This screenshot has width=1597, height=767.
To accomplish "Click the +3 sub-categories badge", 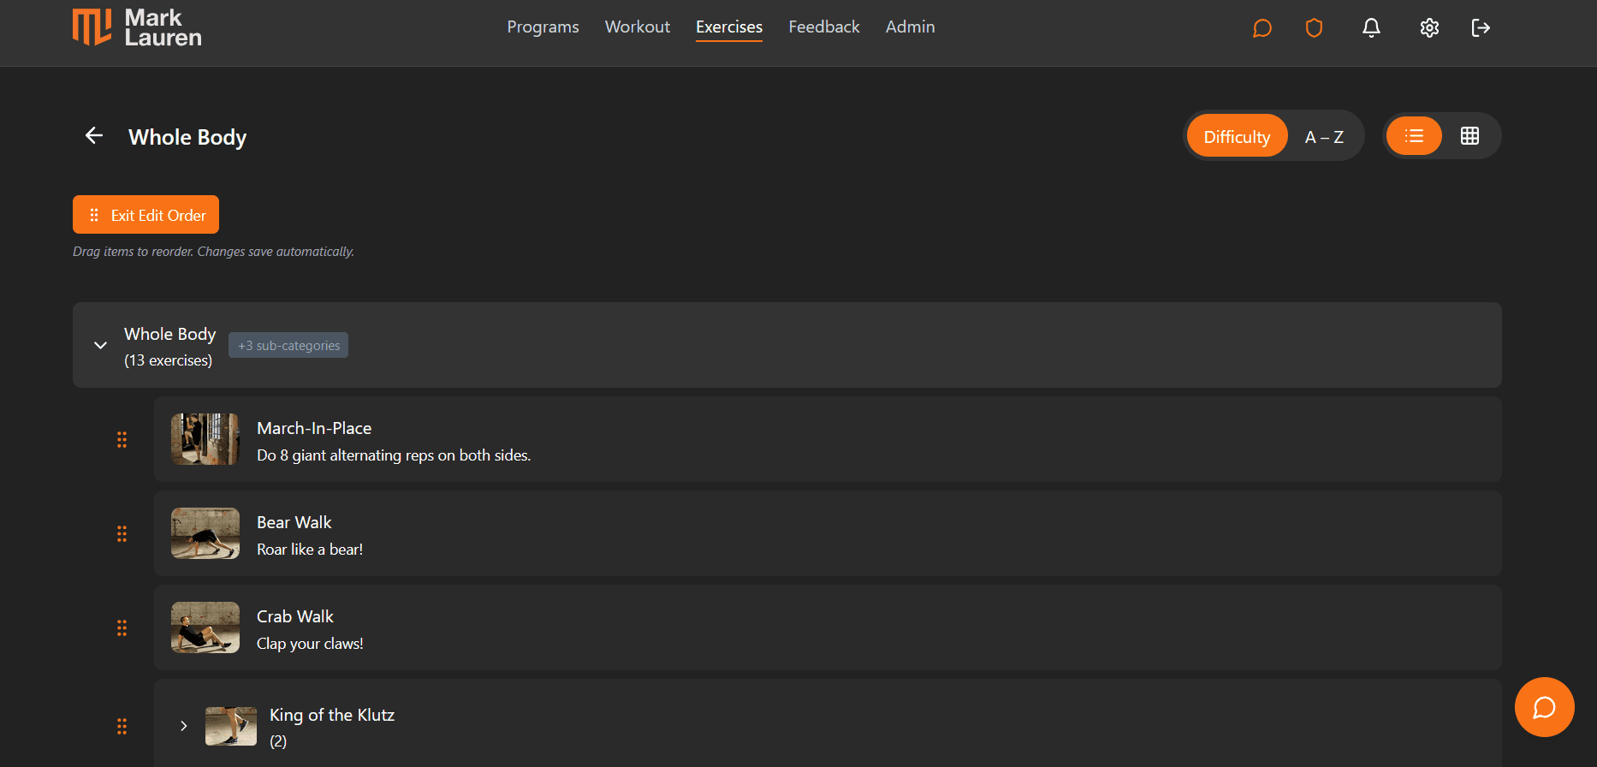I will [x=288, y=345].
